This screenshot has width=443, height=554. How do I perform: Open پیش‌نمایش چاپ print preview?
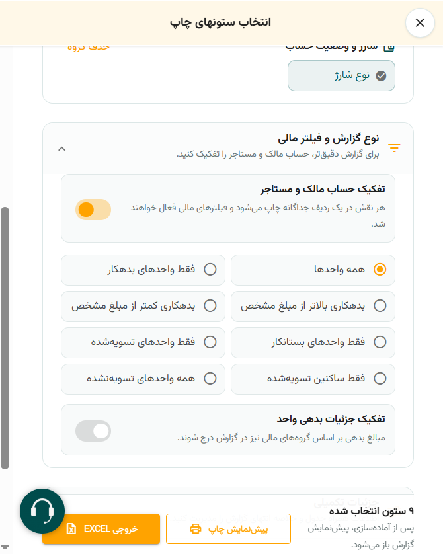[228, 529]
